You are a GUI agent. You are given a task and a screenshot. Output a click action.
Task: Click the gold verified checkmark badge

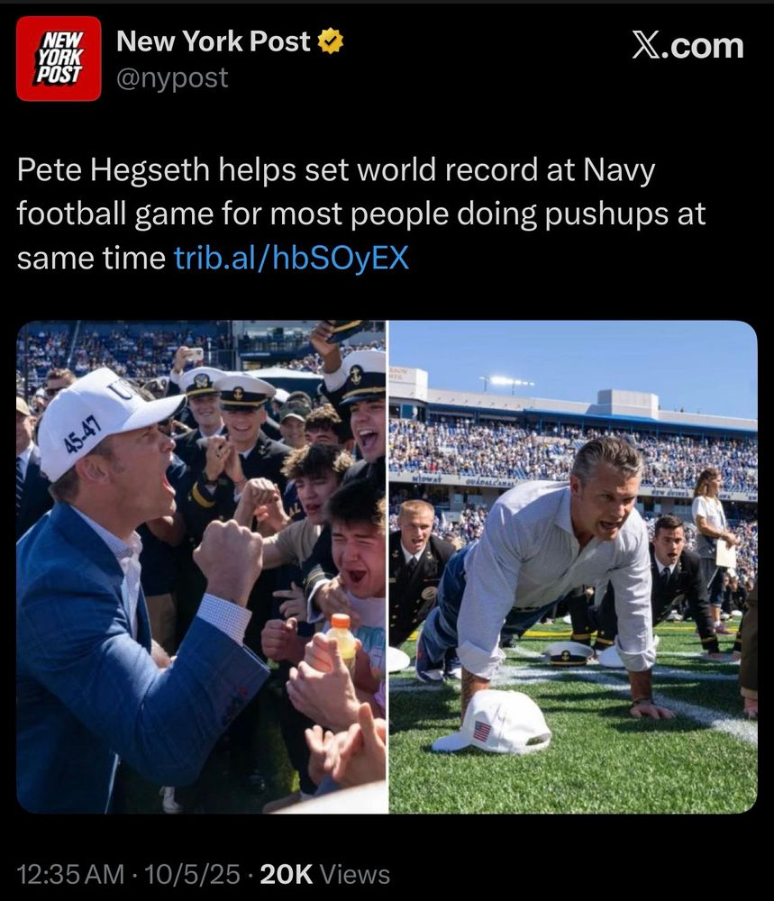pyautogui.click(x=331, y=42)
